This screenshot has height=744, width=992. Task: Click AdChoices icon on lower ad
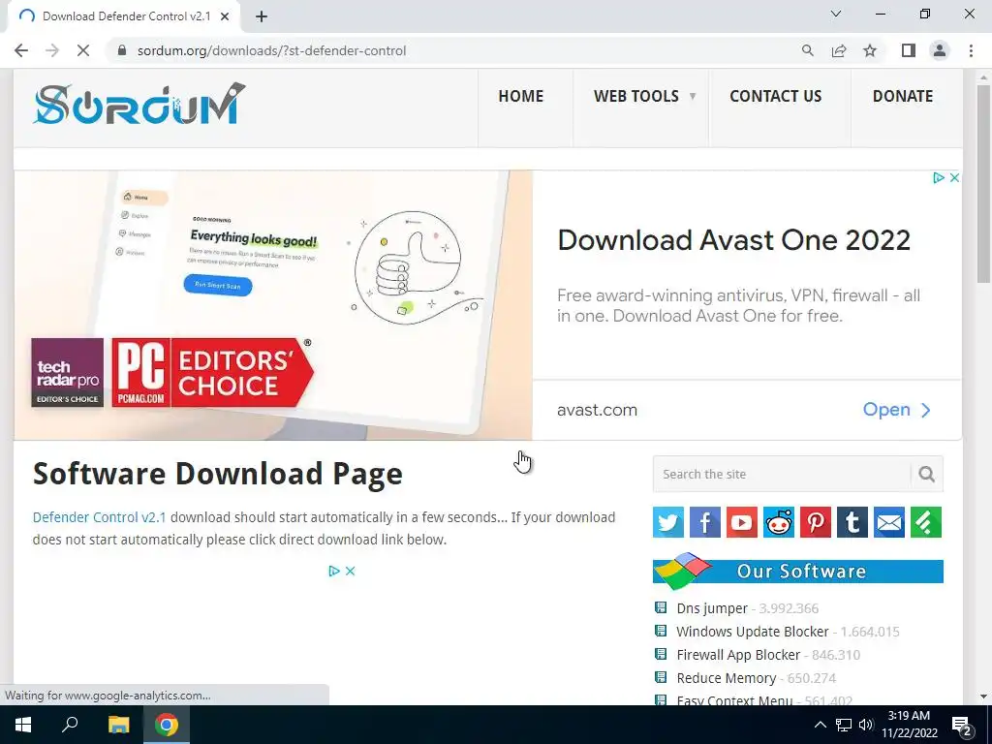334,571
